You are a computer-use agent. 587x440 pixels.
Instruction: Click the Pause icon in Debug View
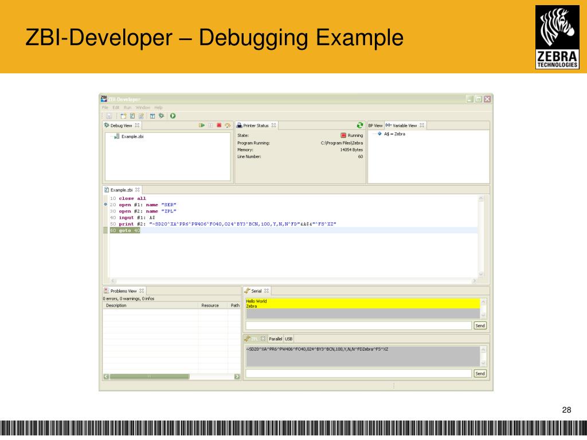[210, 125]
